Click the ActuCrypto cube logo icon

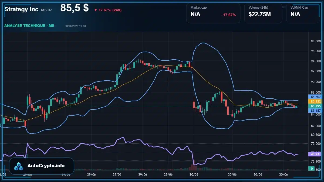pos(19,166)
